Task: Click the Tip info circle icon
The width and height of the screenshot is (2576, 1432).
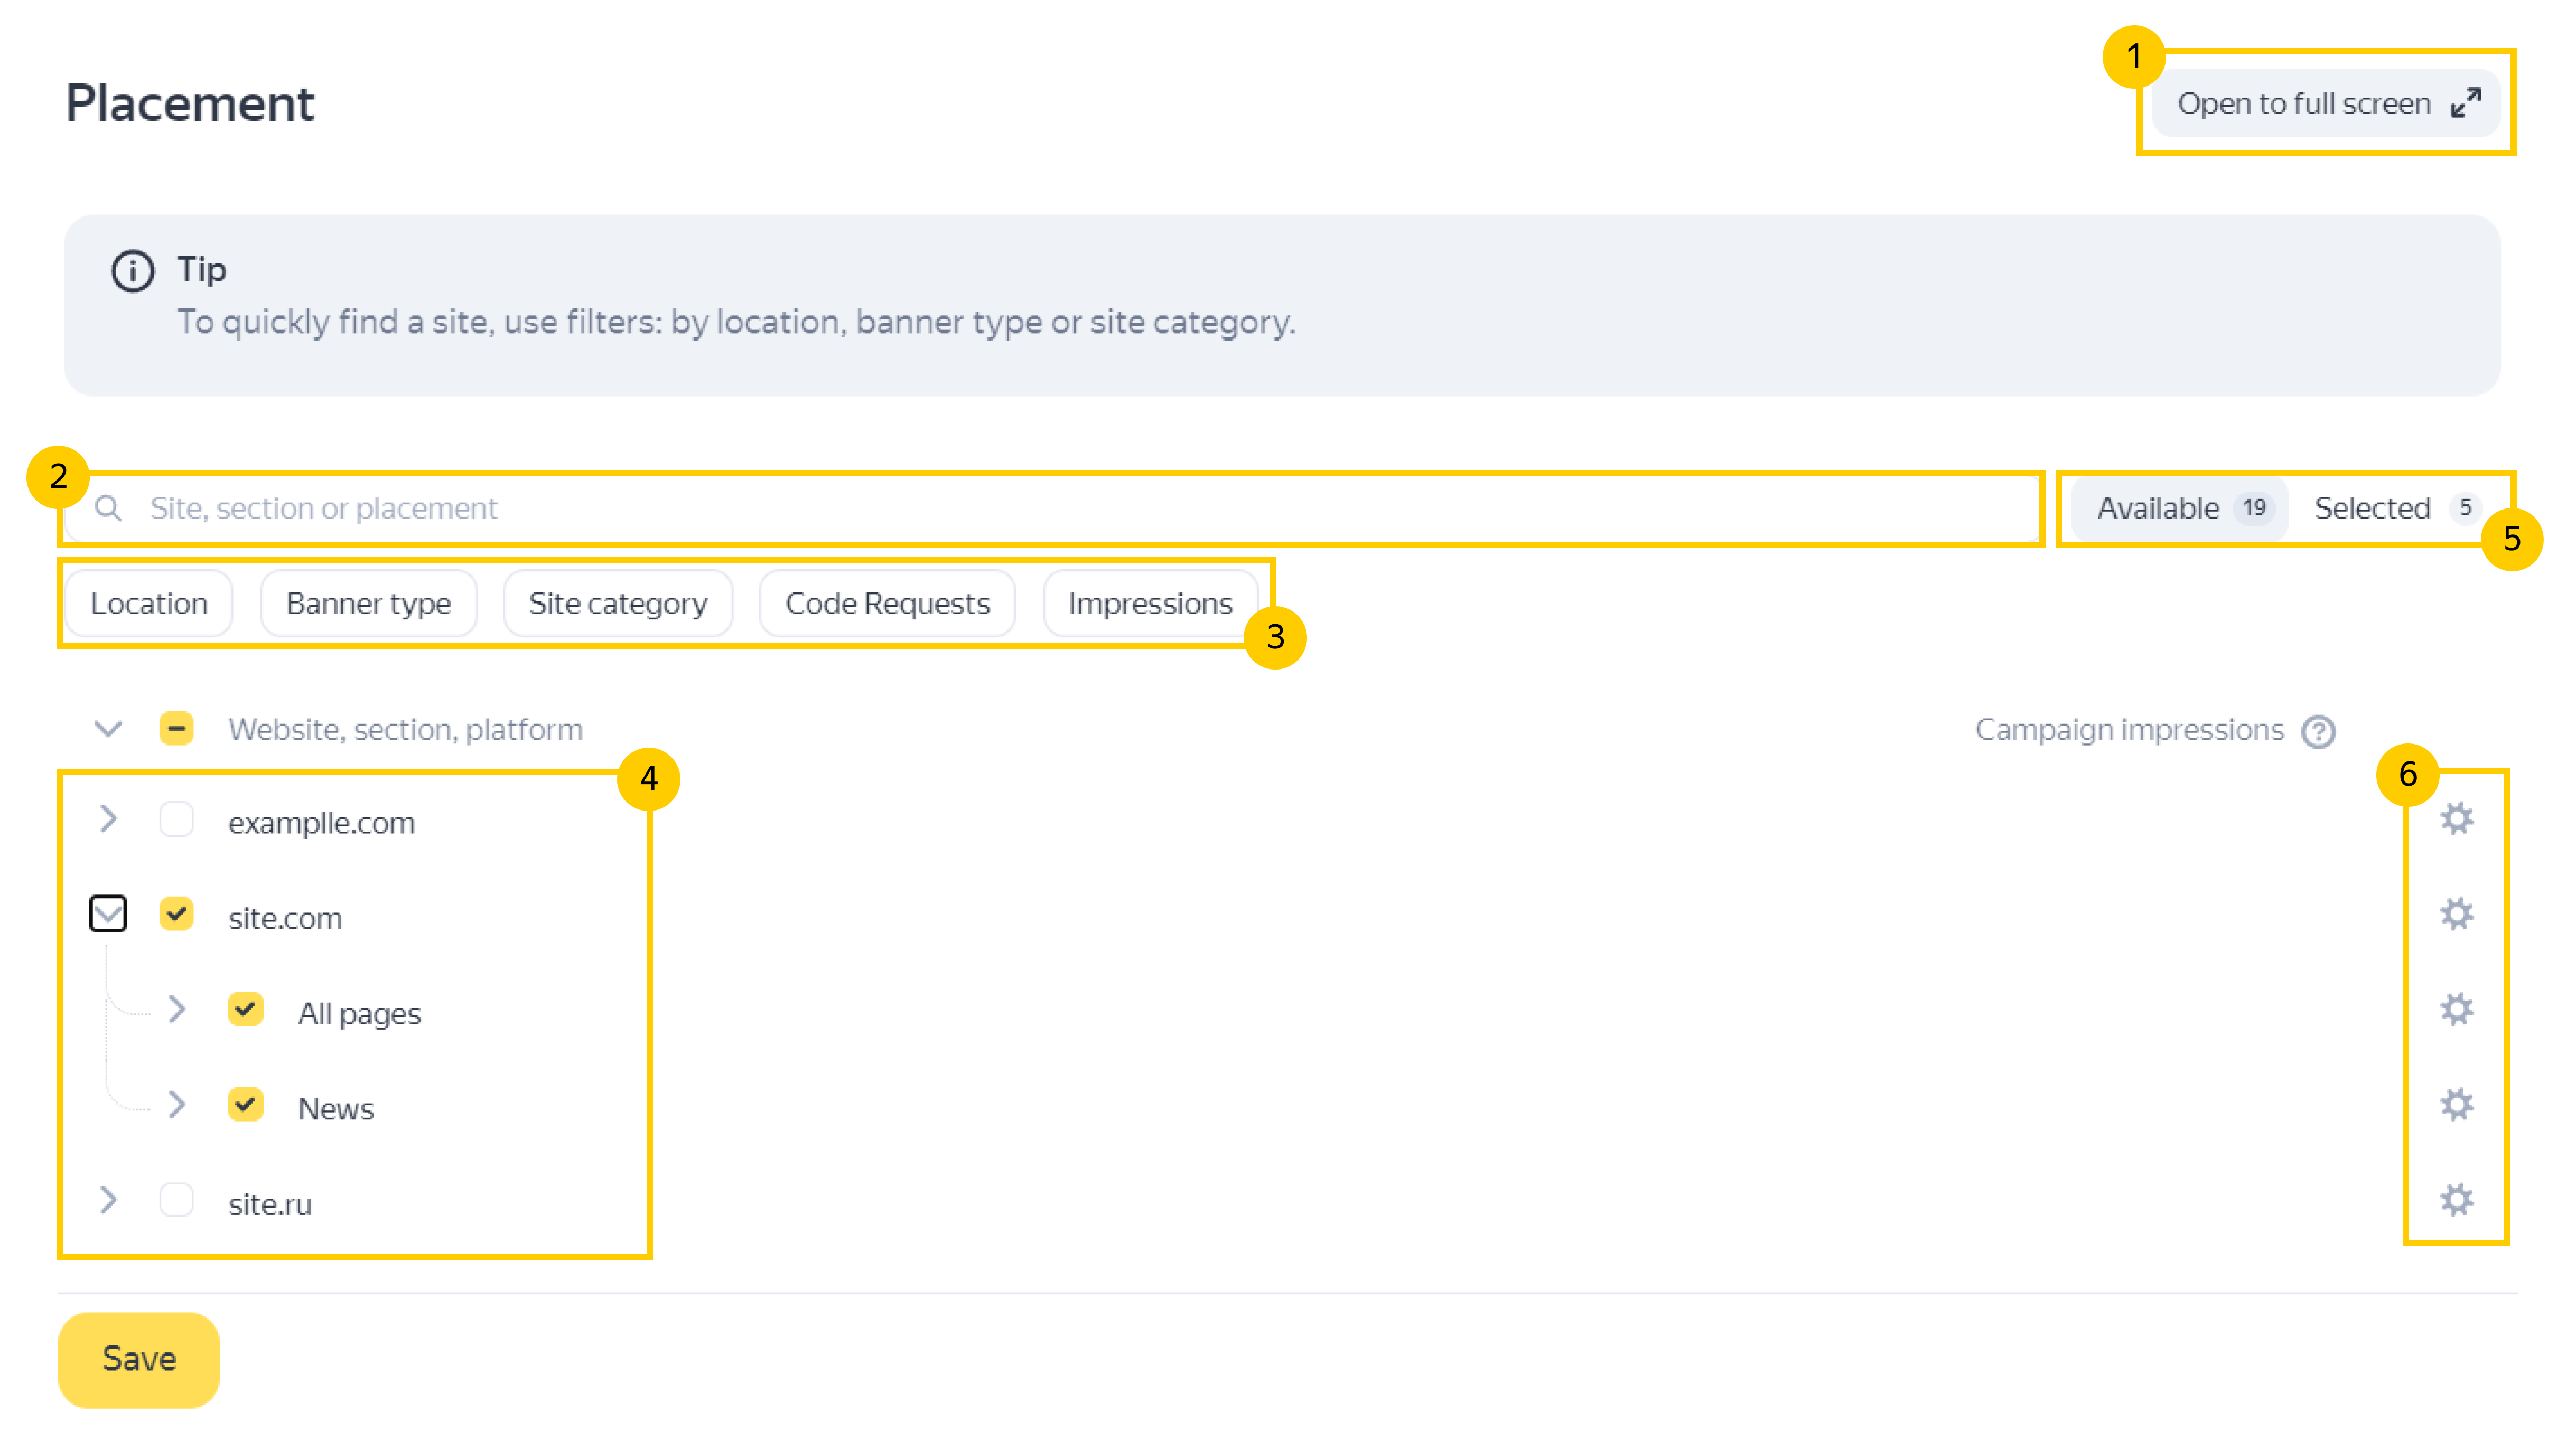Action: click(x=133, y=270)
